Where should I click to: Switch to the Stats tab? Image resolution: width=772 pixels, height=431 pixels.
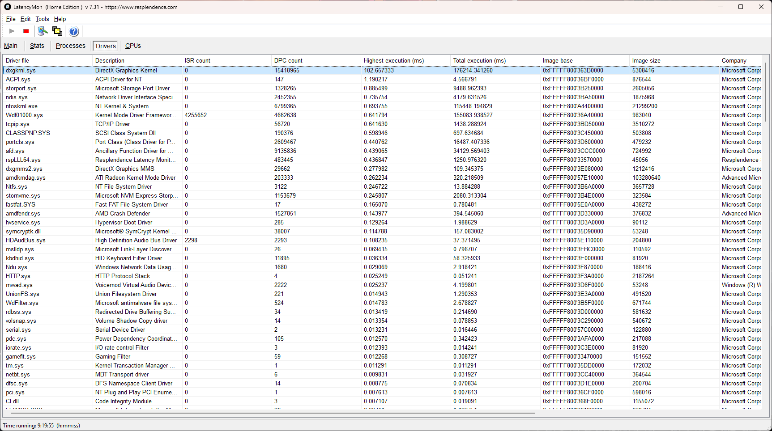[37, 46]
